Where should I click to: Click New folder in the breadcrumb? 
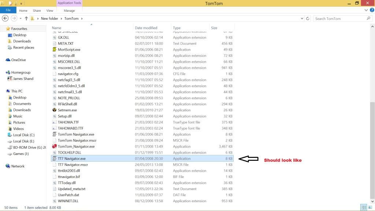point(49,18)
